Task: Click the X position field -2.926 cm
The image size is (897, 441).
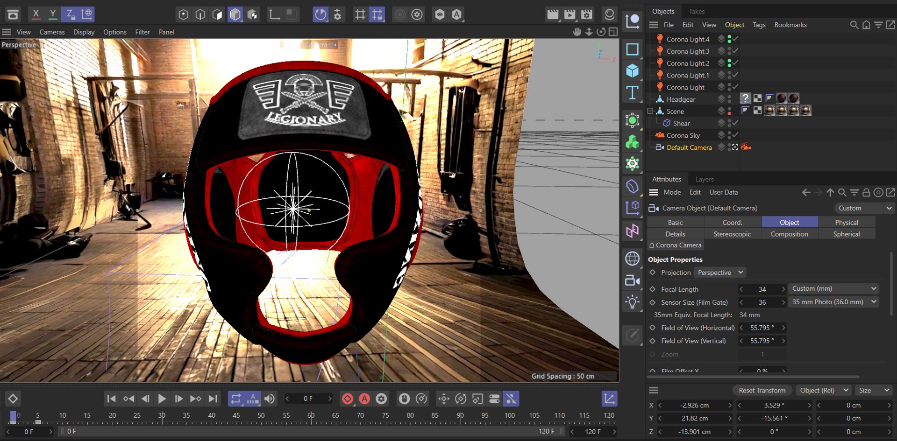Action: click(x=694, y=405)
